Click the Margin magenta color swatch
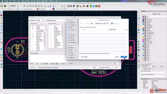This screenshot has height=94, width=167. pos(143,40)
